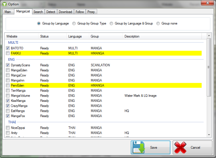The image size is (216, 158).
Task: Collapse the MULTI group header
Action: (13, 43)
